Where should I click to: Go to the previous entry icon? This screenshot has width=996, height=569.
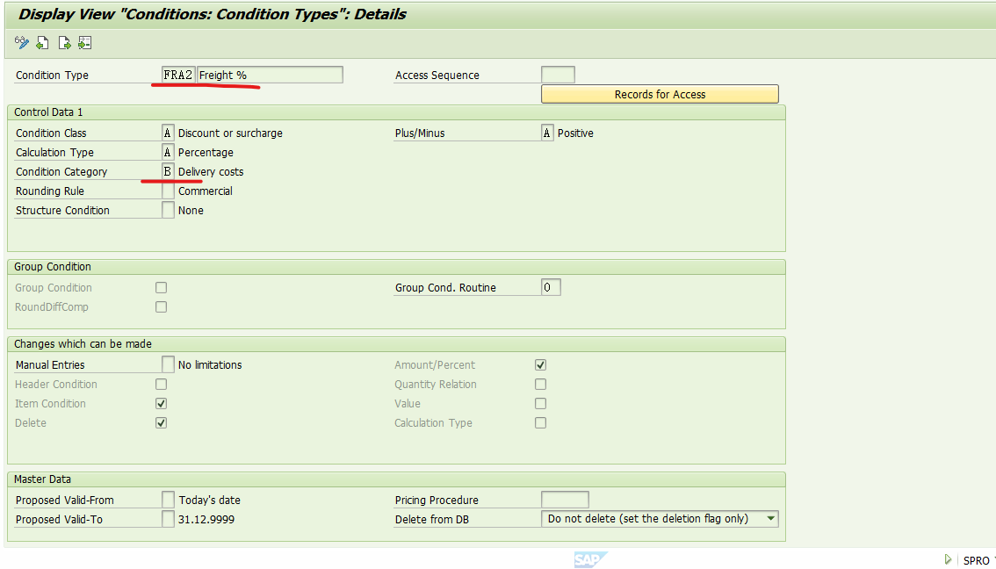[x=42, y=43]
